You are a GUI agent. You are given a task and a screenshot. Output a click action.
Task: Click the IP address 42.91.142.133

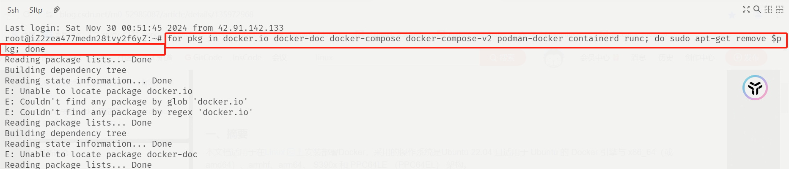[251, 28]
